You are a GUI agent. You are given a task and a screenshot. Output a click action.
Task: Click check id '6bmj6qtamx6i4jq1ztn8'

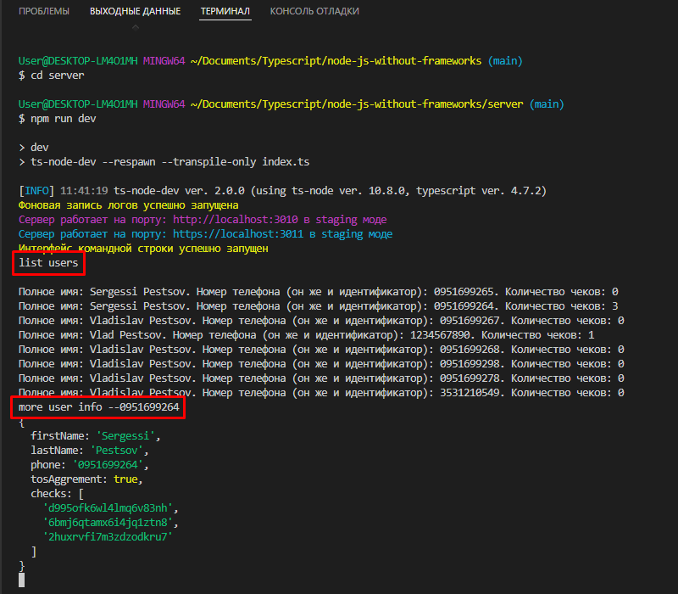pos(110,523)
